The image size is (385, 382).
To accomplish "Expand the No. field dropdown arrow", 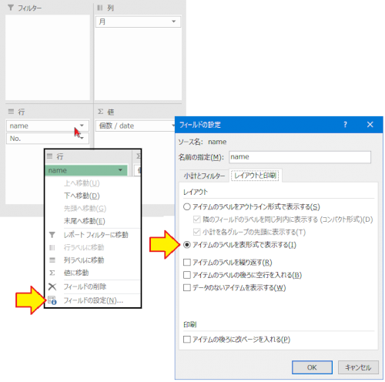I will [82, 139].
